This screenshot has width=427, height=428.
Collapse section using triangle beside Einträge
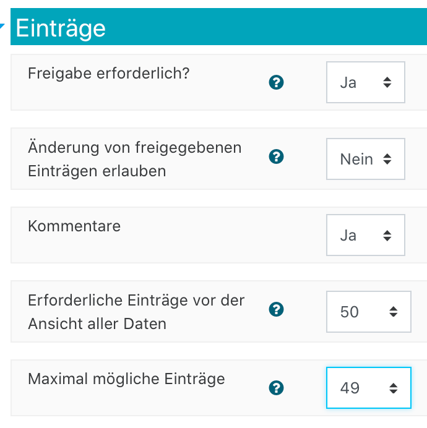point(2,26)
